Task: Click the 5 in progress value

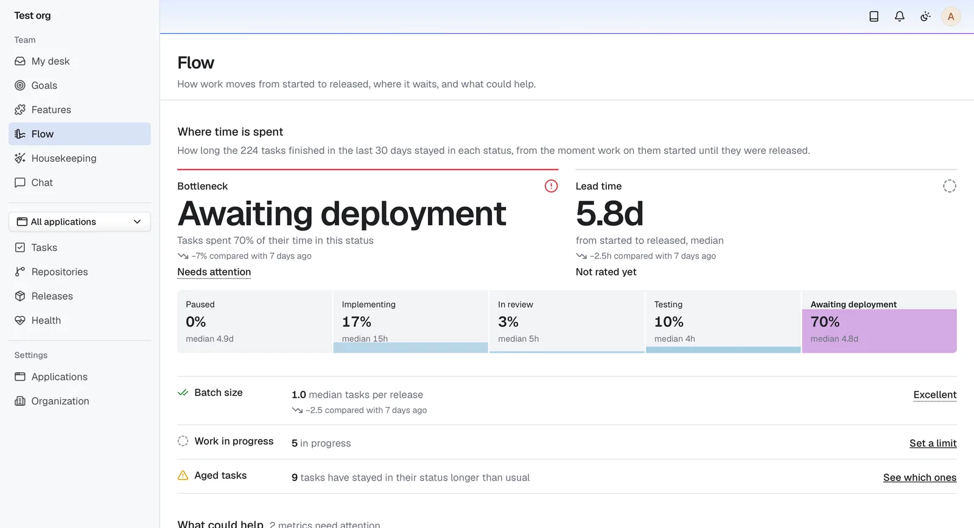Action: tap(321, 443)
